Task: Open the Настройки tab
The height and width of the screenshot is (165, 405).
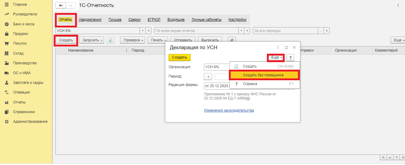Action: point(237,20)
